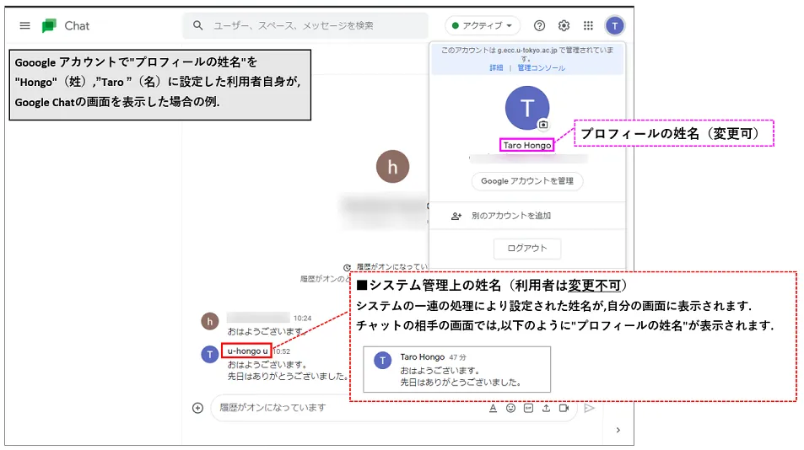The width and height of the screenshot is (804, 450).
Task: Open the hamburger main menu
Action: [x=24, y=26]
